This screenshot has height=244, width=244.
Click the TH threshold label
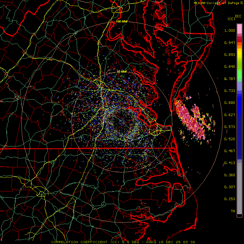point(233,211)
